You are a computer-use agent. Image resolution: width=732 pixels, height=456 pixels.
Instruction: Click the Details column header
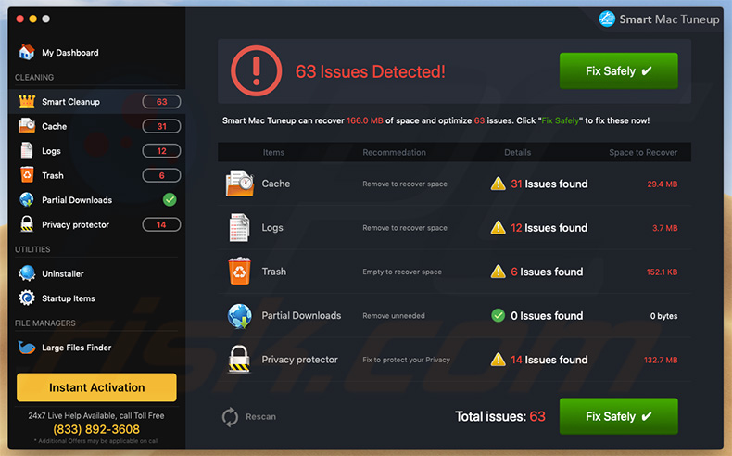click(517, 152)
